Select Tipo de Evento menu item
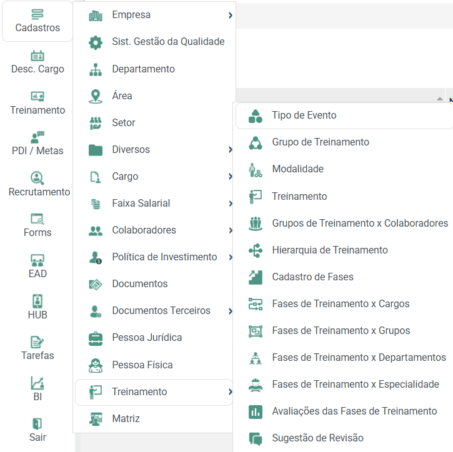The image size is (453, 452). [344, 115]
